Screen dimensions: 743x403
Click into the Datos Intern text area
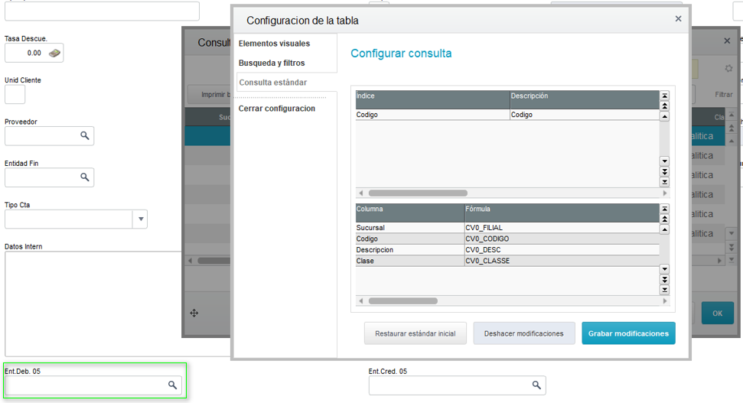point(117,304)
